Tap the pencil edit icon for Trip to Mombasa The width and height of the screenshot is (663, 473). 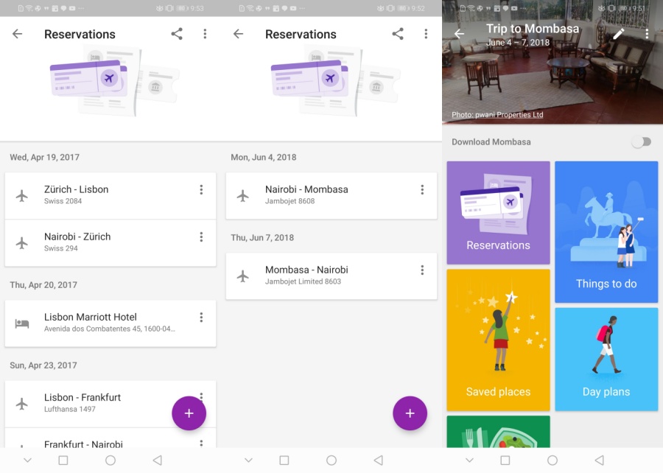618,34
